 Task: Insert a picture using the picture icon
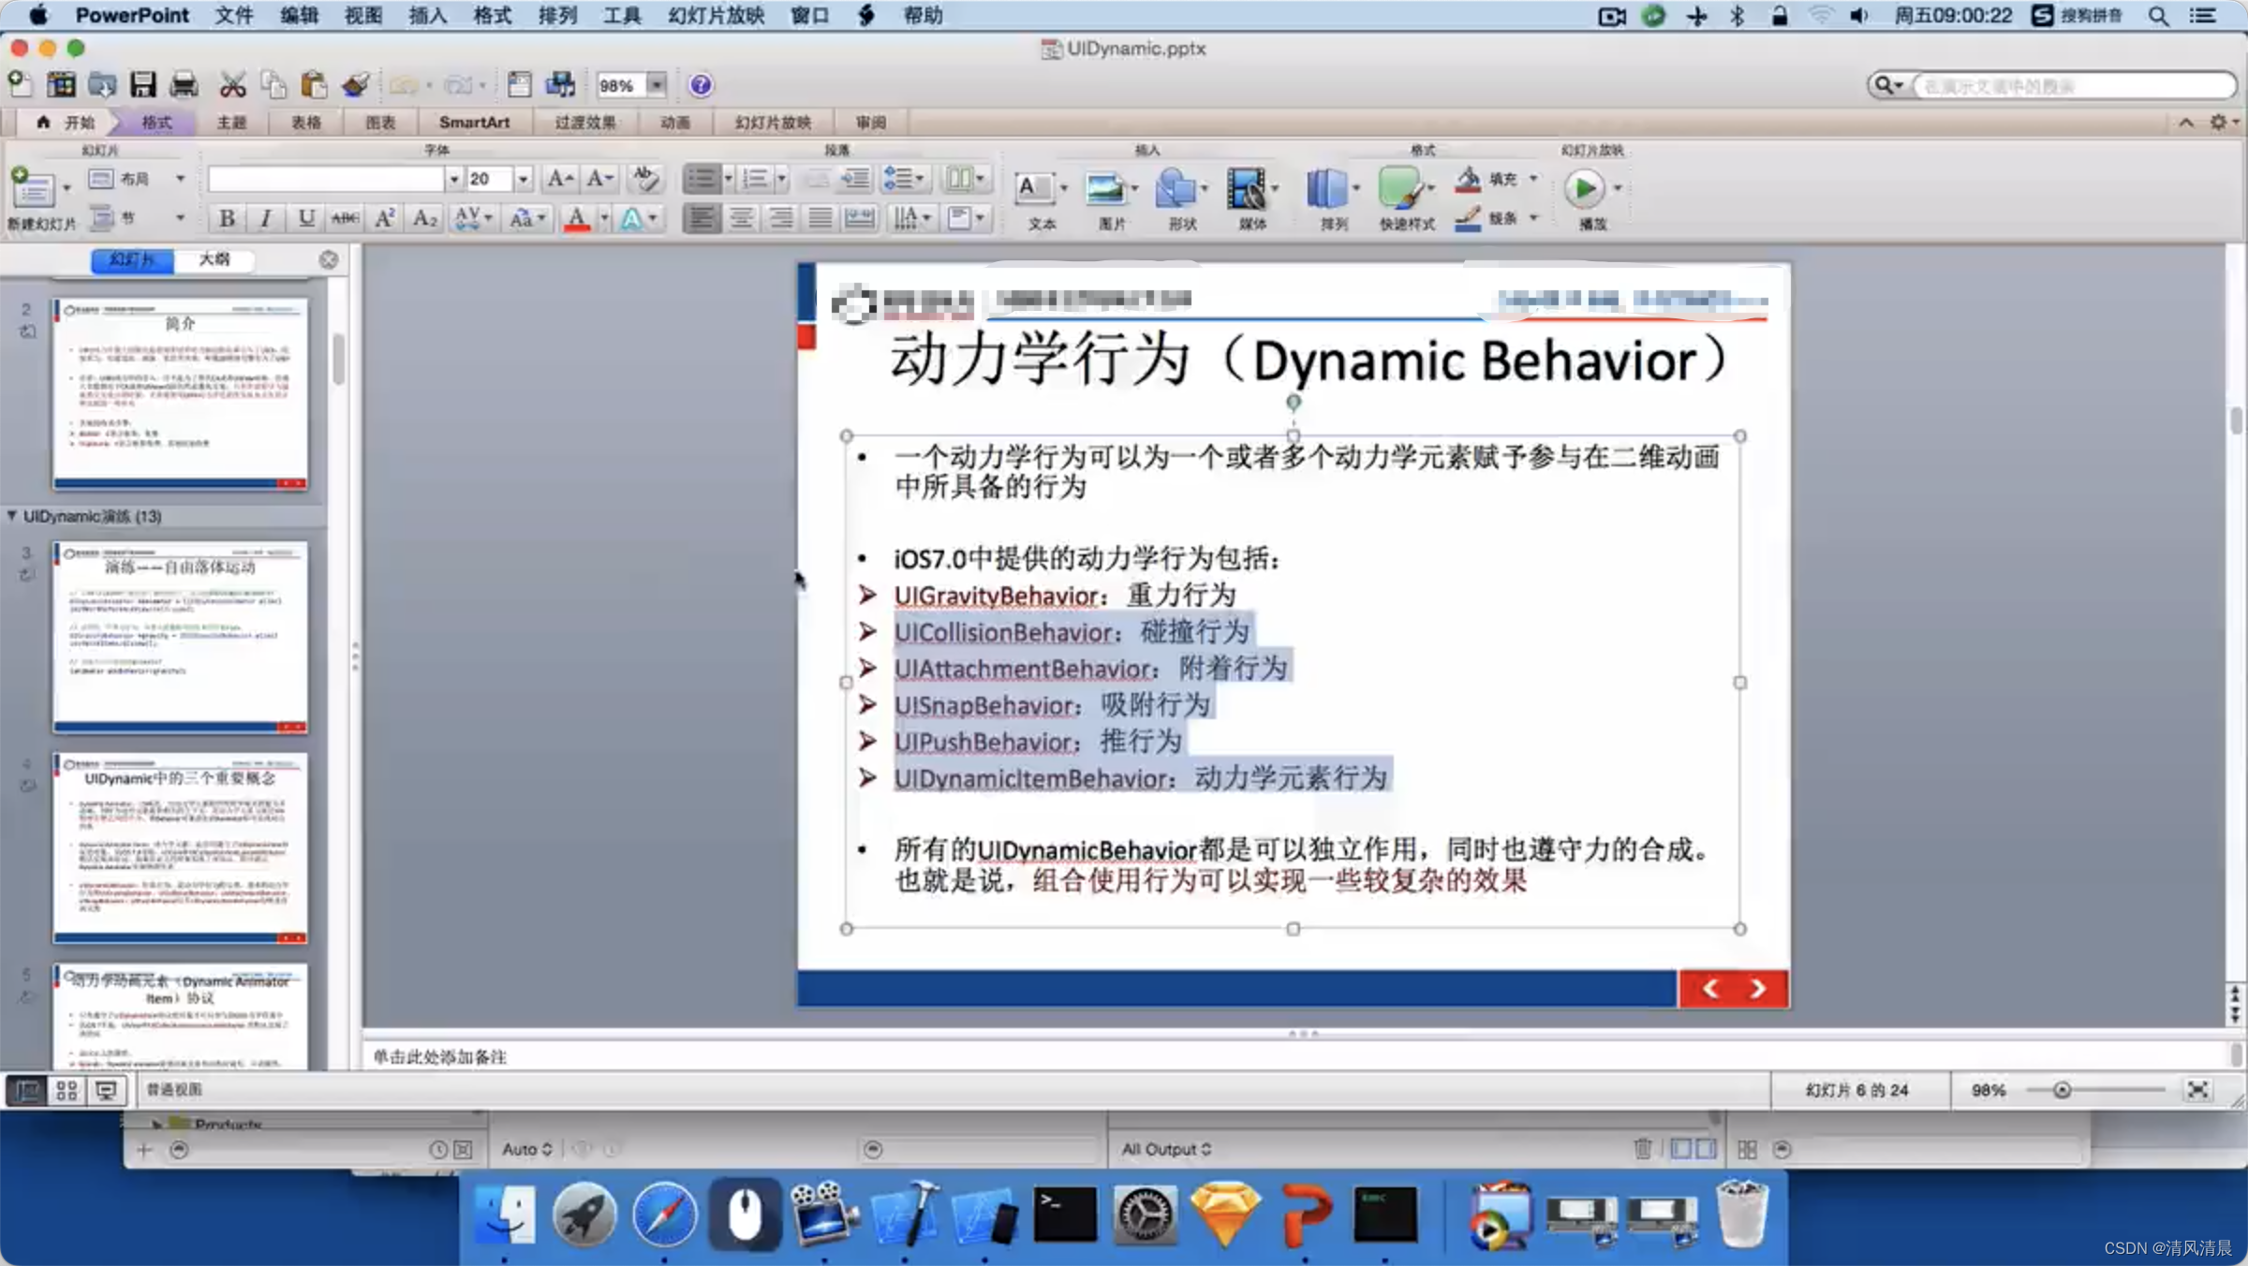(x=1105, y=189)
